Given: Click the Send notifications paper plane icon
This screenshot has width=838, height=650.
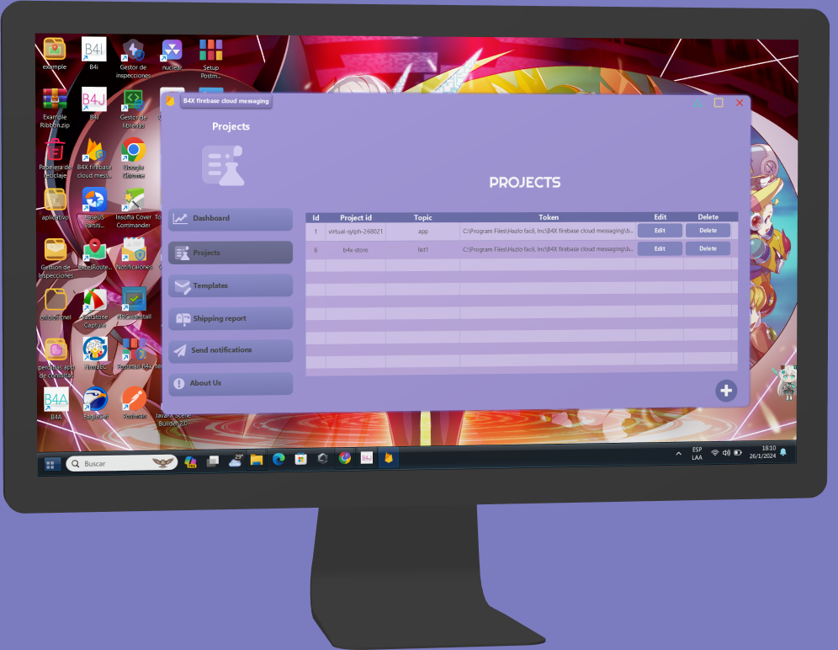Looking at the screenshot, I should [182, 350].
